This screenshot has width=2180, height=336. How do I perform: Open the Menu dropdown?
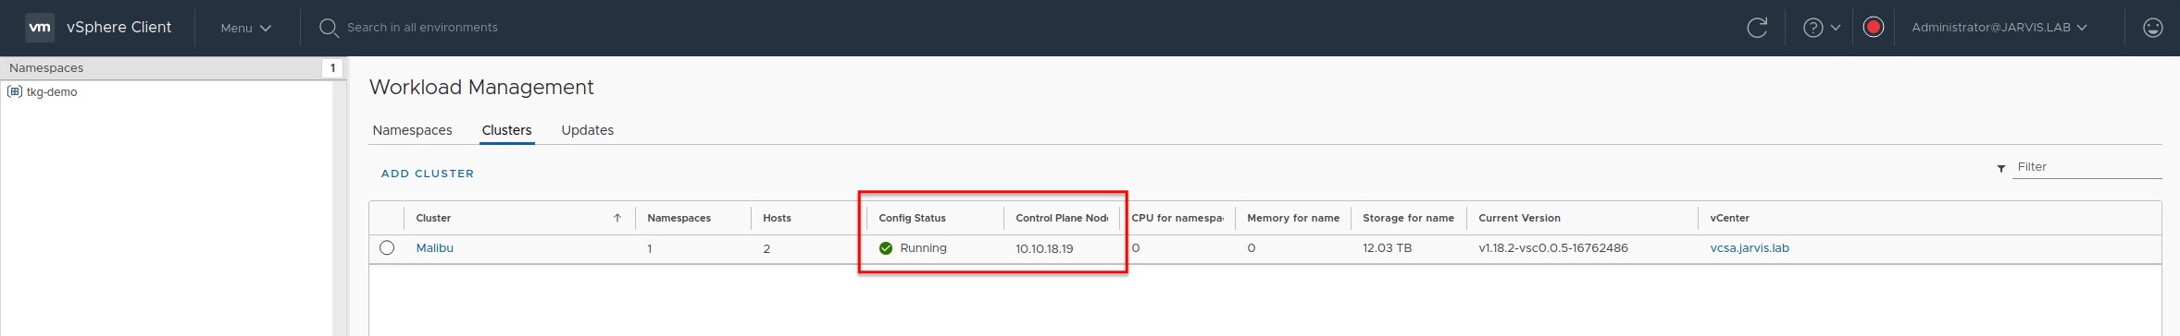pos(245,28)
